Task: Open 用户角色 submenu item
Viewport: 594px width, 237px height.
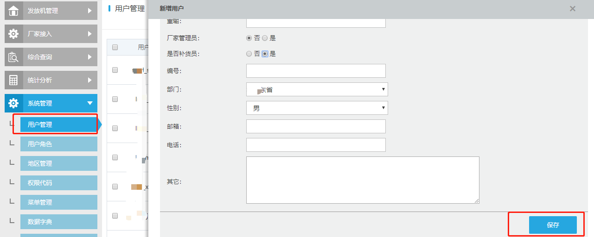Action: (58, 144)
